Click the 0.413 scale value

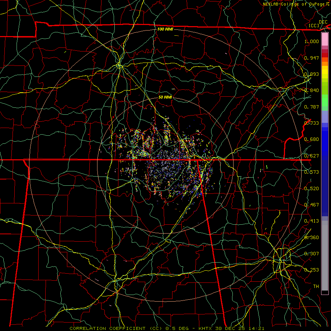(312, 221)
